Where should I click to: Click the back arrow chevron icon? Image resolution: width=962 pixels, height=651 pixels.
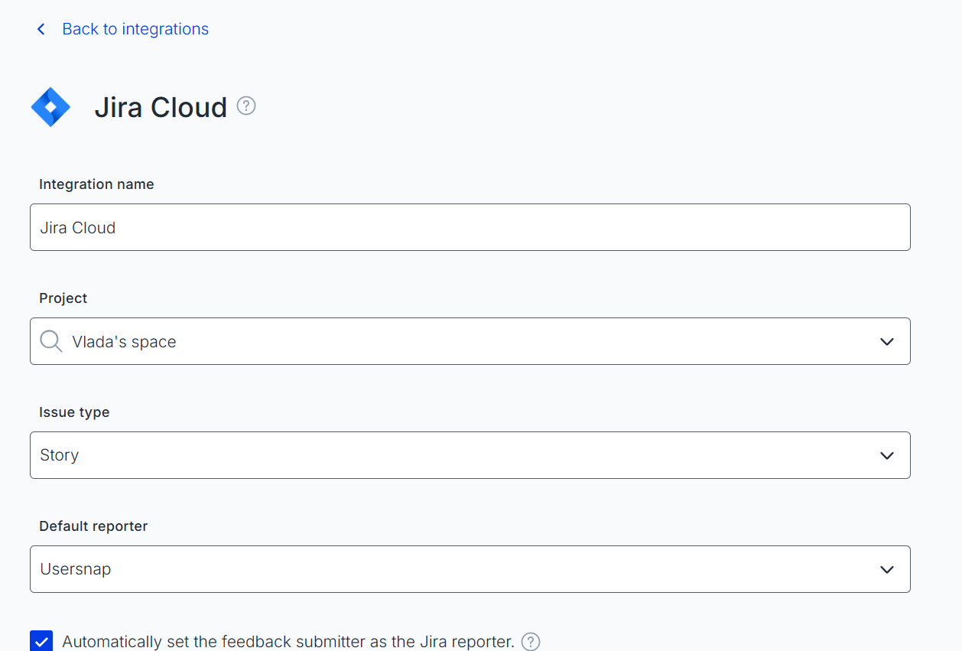pyautogui.click(x=41, y=29)
